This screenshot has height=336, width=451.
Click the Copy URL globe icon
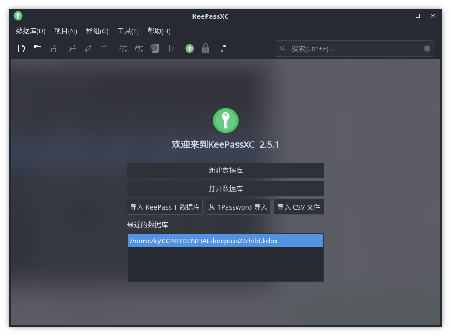pos(155,48)
